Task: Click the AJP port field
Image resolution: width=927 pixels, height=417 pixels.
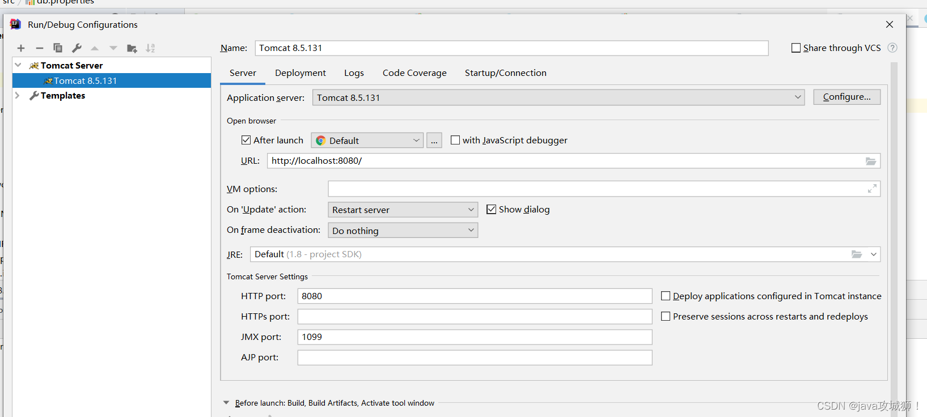Action: (475, 358)
